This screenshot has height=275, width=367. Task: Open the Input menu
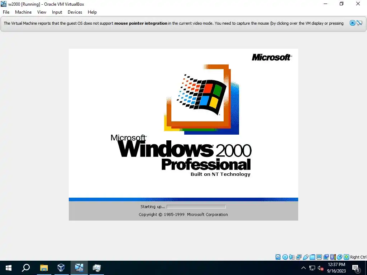57,12
